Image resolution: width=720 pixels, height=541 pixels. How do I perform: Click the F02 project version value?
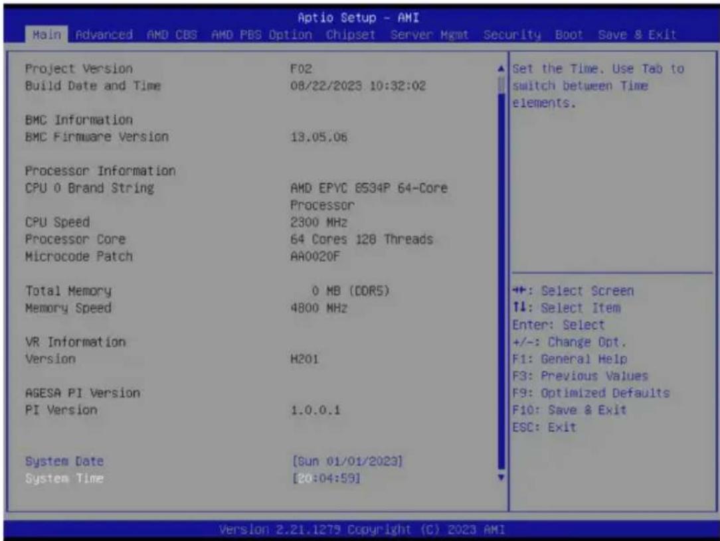(302, 69)
